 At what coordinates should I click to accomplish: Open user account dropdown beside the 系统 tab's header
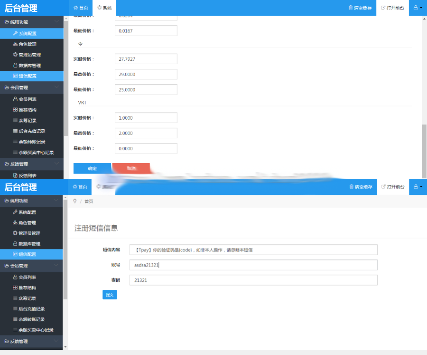(418, 8)
